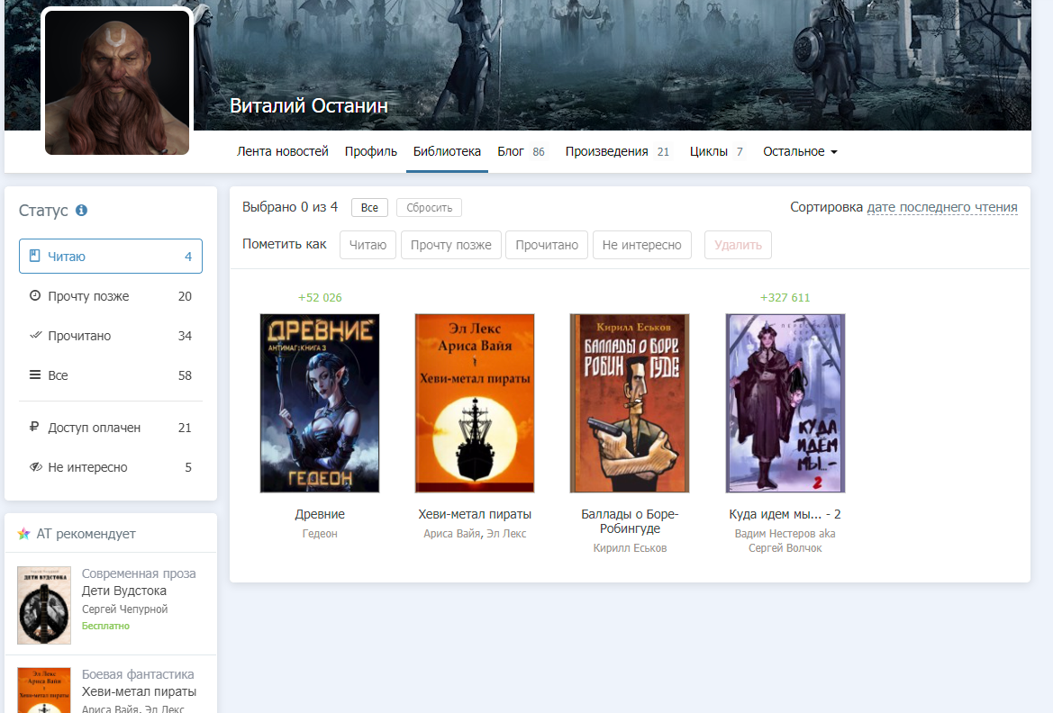This screenshot has width=1053, height=713.
Task: Click the book icon beside Читаю
Action: (35, 257)
